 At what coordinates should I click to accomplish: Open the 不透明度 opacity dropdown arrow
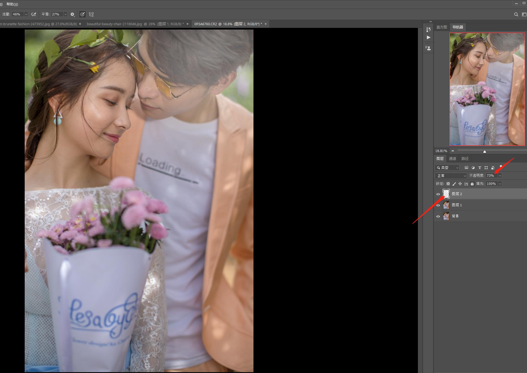(x=500, y=176)
